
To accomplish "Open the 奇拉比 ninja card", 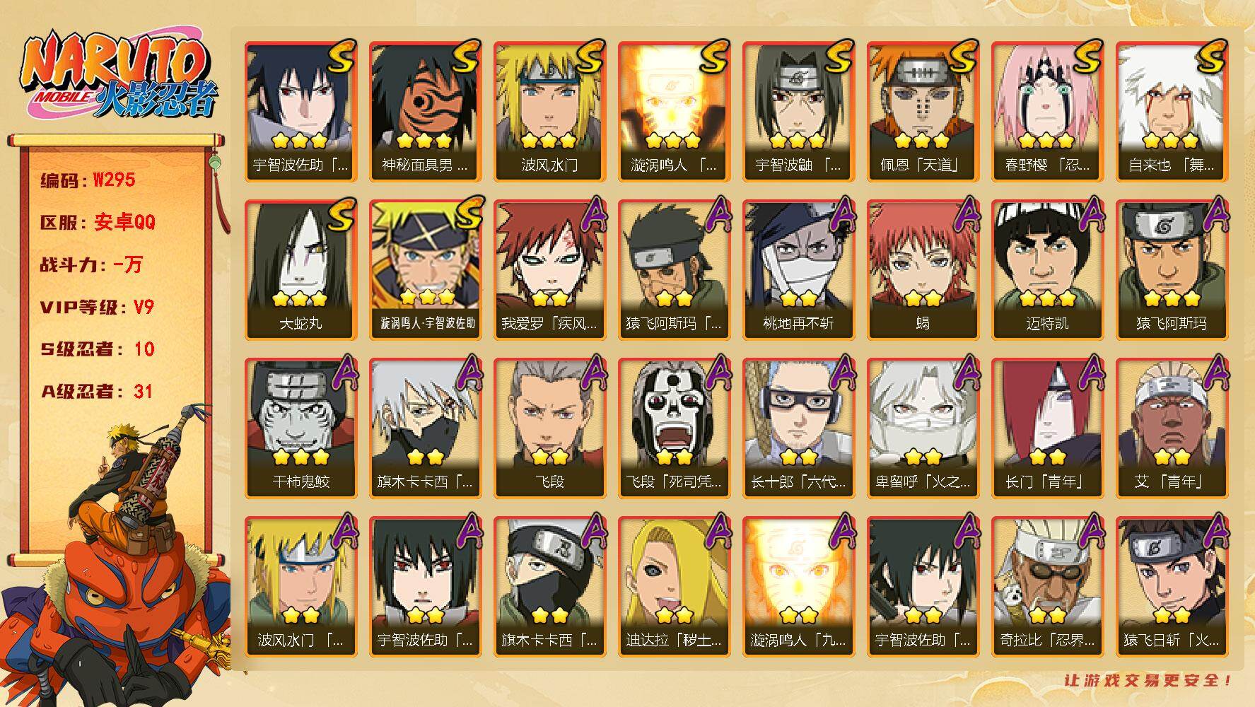I will pos(1047,586).
